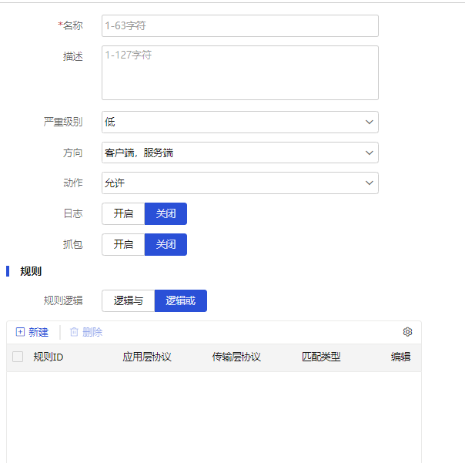Viewport: 465px width, 473px height.
Task: Click the trash icon beside 删除
Action: (74, 332)
